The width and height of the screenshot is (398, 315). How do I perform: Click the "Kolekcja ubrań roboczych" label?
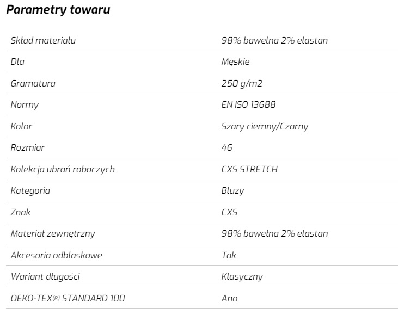click(63, 169)
